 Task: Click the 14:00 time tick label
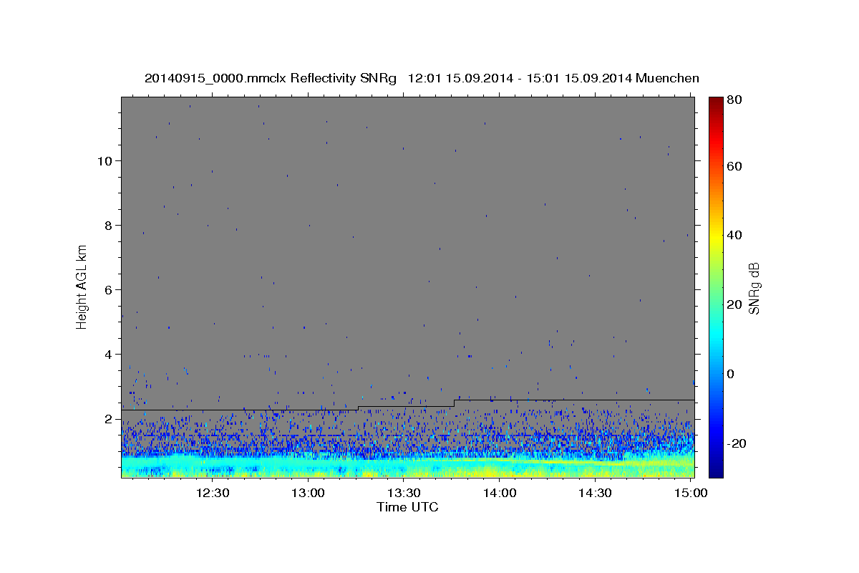coord(500,493)
